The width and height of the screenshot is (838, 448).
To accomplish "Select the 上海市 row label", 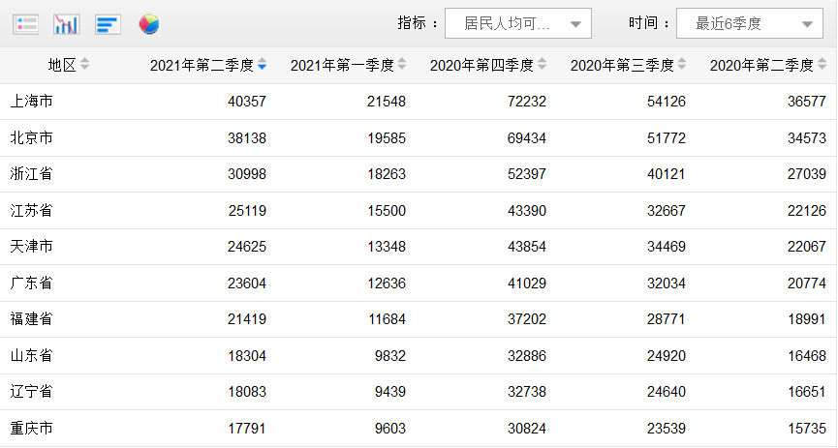I will pyautogui.click(x=32, y=101).
